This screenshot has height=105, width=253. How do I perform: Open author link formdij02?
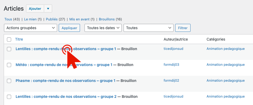(x=171, y=81)
